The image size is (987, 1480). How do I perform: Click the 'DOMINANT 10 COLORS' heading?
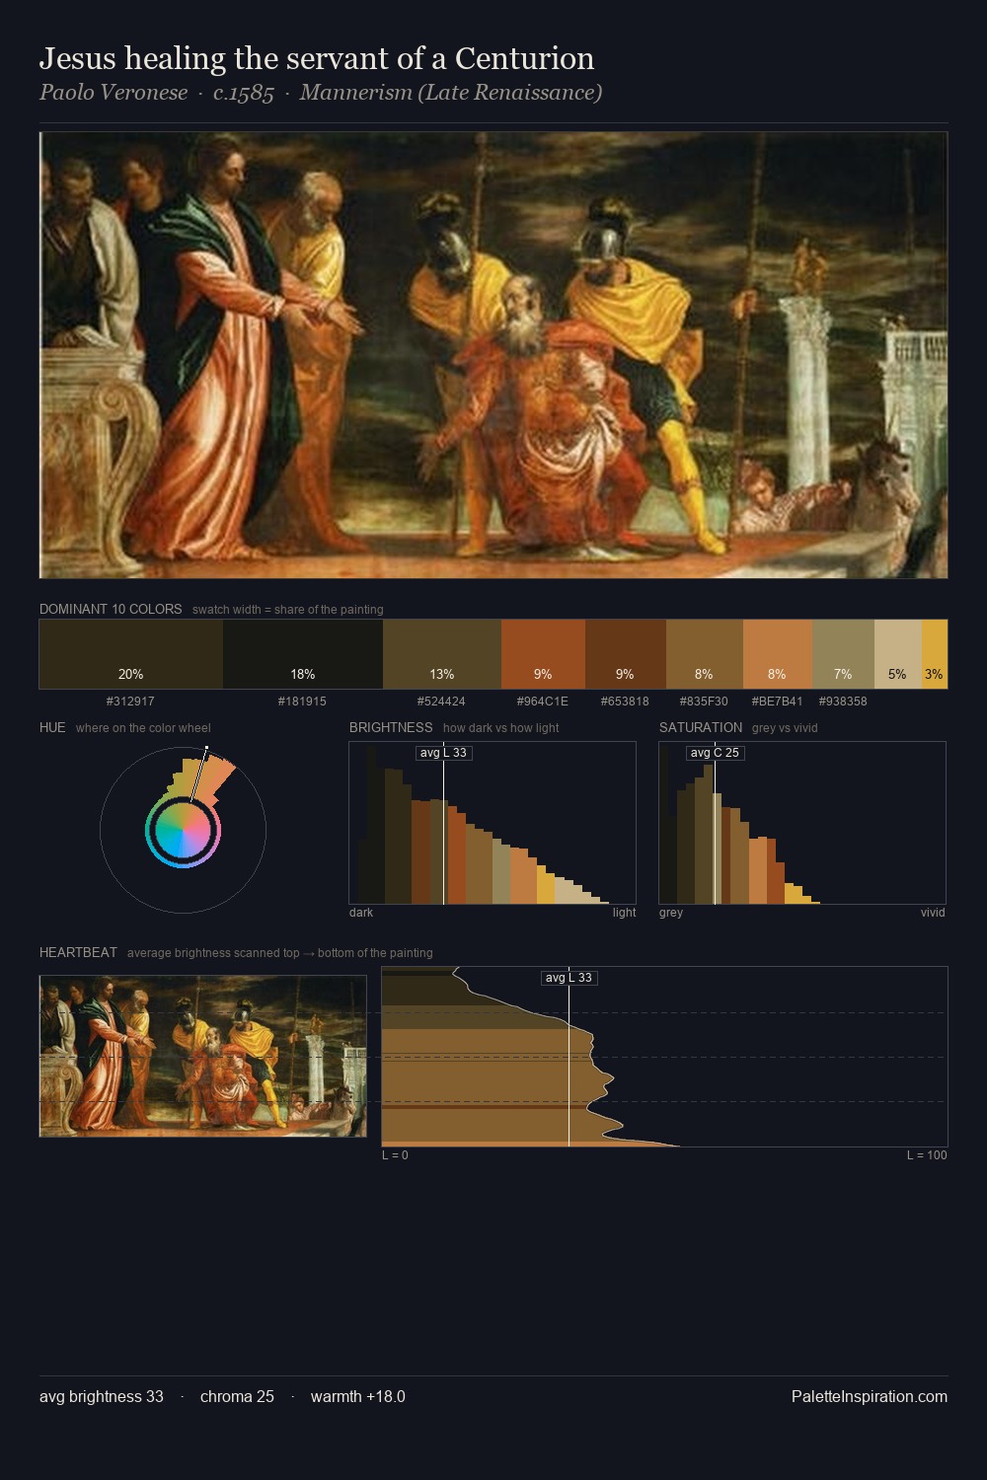(111, 609)
